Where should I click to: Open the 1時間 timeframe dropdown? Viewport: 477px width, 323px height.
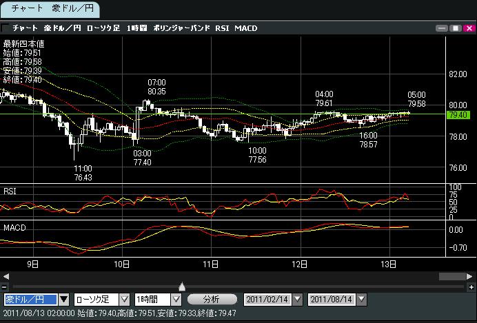(x=176, y=300)
